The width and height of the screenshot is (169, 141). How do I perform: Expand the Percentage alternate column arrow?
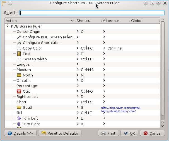[x=104, y=86]
